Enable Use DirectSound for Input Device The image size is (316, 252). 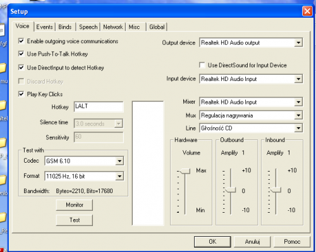pos(202,65)
